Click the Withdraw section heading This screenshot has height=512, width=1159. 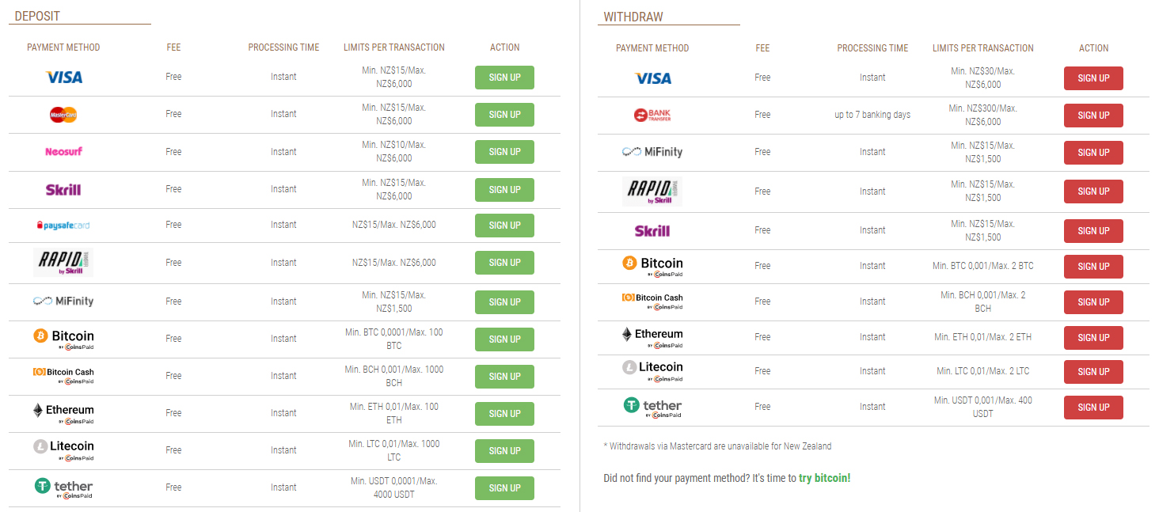633,17
